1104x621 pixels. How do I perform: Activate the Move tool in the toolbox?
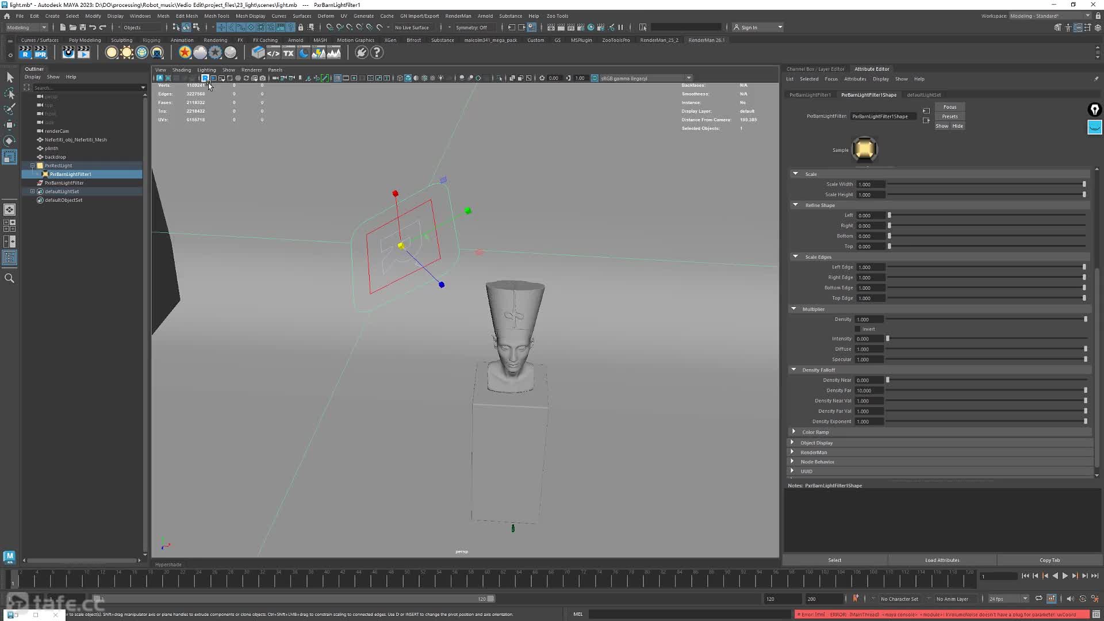pos(10,125)
